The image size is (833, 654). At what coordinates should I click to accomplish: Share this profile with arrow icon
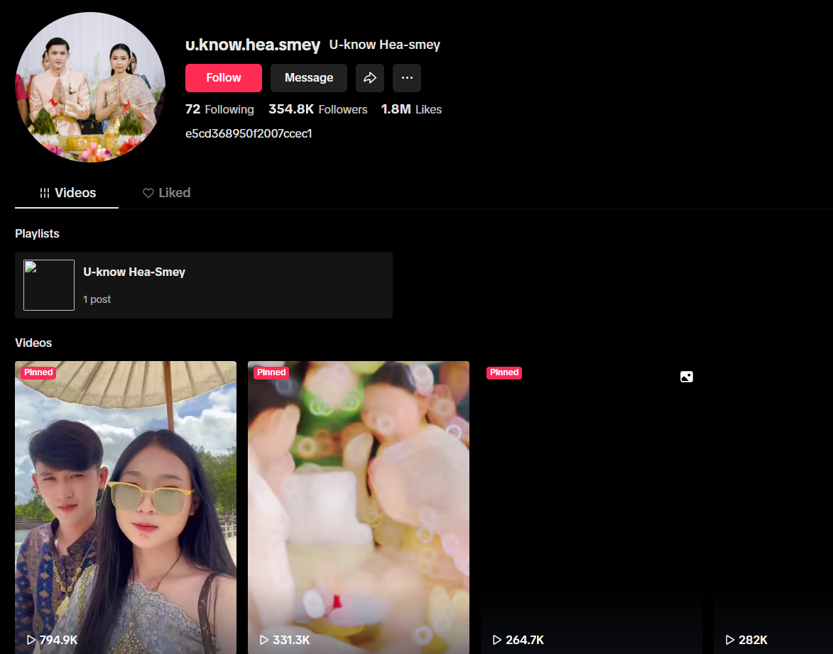[x=370, y=78]
